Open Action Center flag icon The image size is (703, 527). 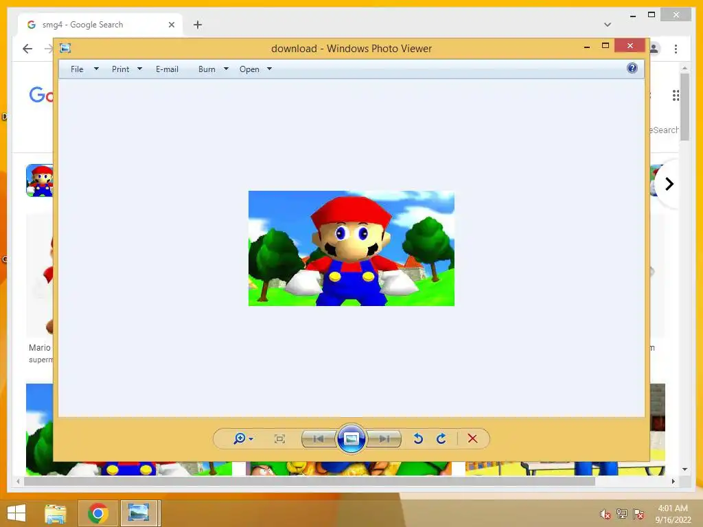(638, 514)
